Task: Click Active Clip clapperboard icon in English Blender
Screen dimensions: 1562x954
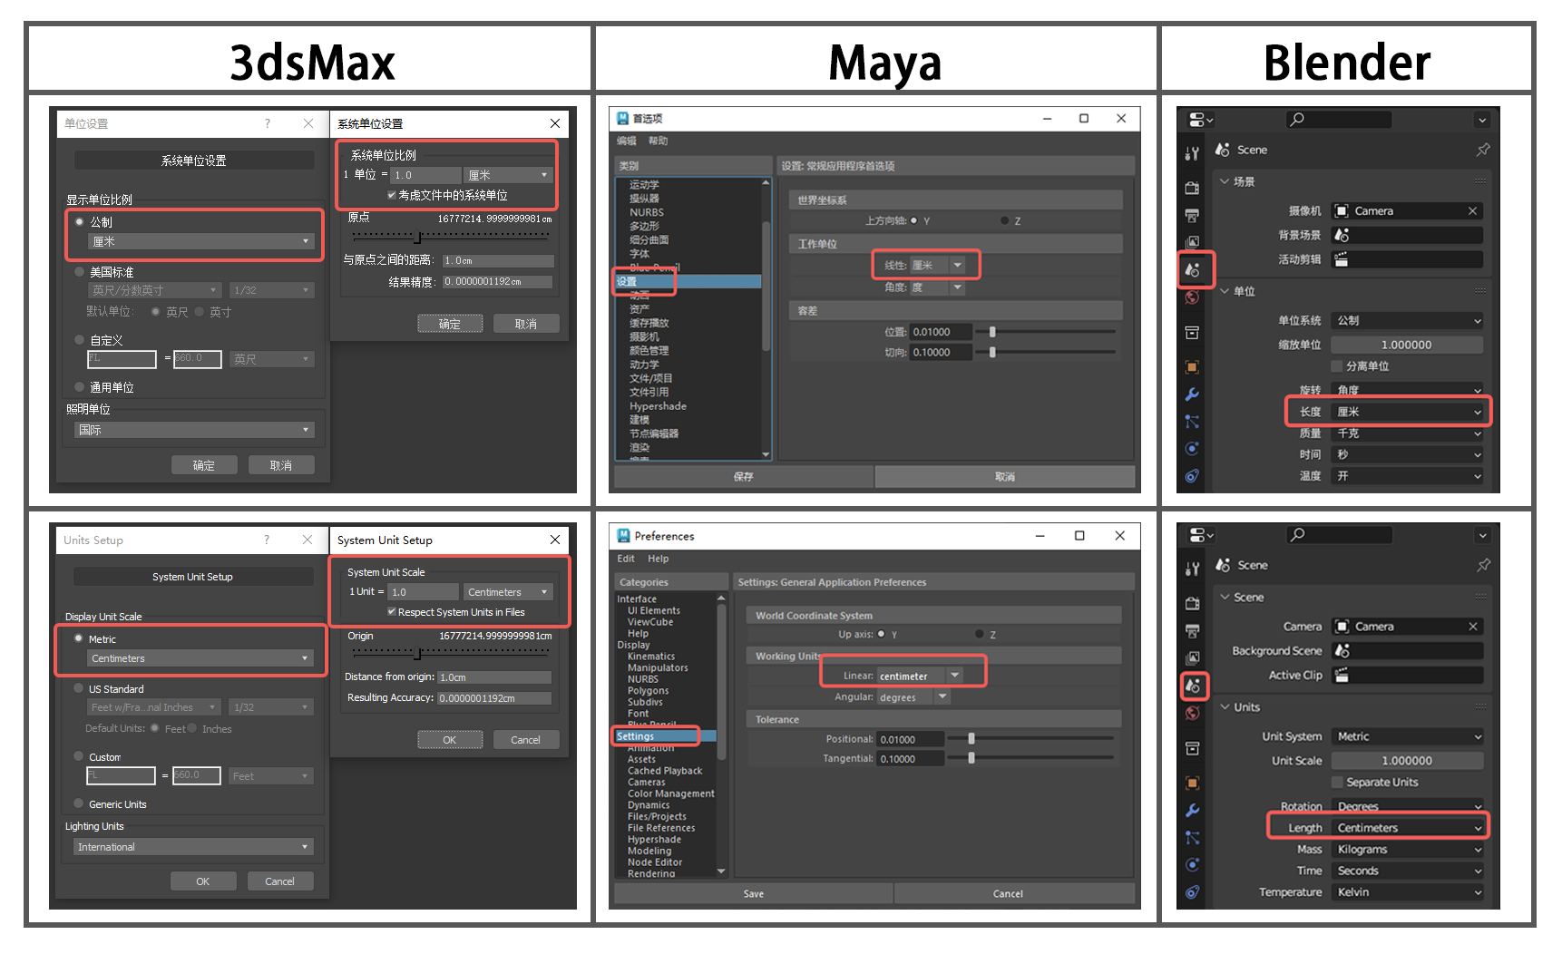Action: pos(1342,676)
